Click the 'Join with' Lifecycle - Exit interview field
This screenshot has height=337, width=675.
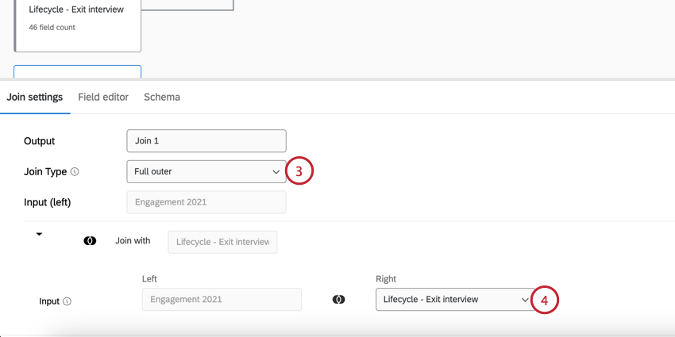(x=222, y=242)
